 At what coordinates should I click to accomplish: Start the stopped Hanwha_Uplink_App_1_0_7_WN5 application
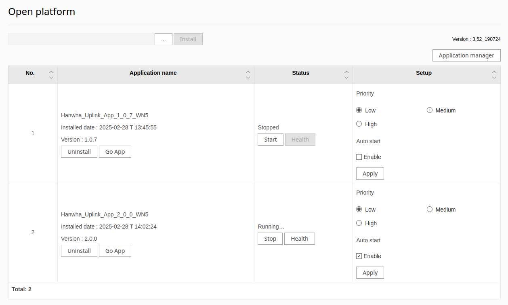coord(270,140)
